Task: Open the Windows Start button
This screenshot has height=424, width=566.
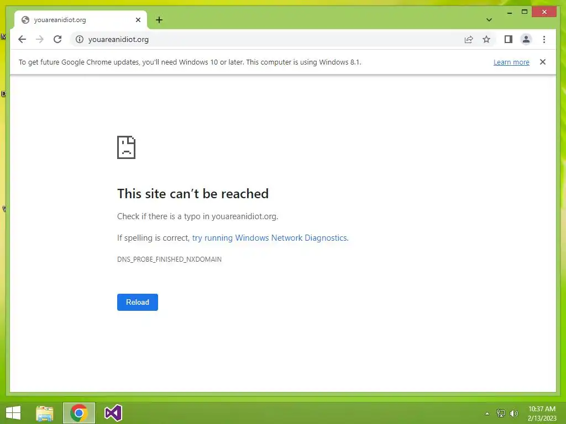Action: click(x=13, y=413)
